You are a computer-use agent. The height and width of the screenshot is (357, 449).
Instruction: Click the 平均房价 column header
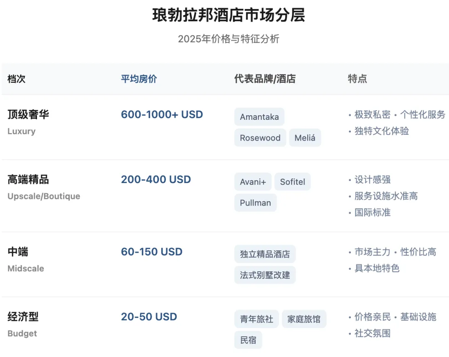coord(139,79)
